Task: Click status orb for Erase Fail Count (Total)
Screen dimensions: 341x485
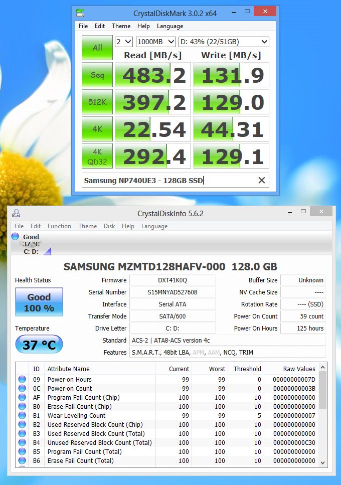Action: pos(22,460)
